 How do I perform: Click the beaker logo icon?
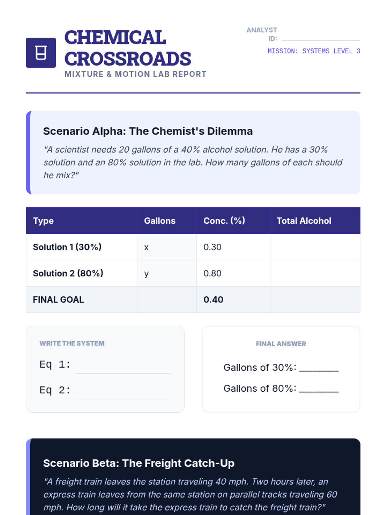41,53
